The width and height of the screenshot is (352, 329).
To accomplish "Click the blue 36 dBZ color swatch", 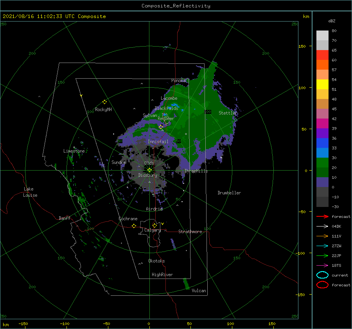I will click(x=322, y=143).
